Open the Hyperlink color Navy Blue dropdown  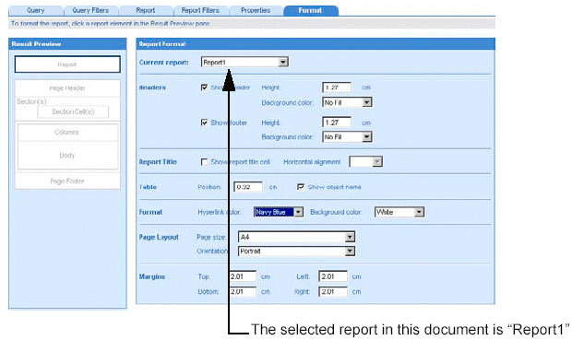coord(279,212)
